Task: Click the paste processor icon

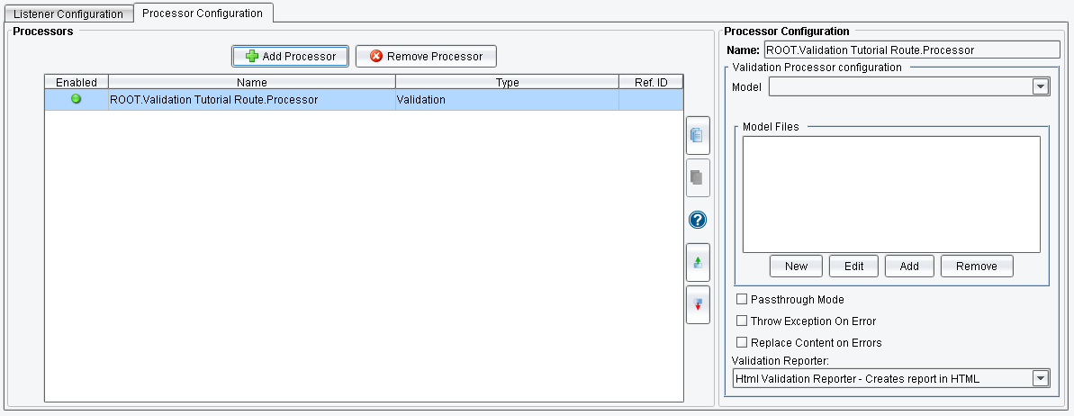Action: pyautogui.click(x=698, y=178)
